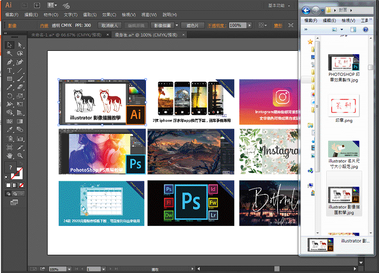The height and width of the screenshot is (273, 379).
Task: Select the Gradient tool
Action: coord(20,121)
